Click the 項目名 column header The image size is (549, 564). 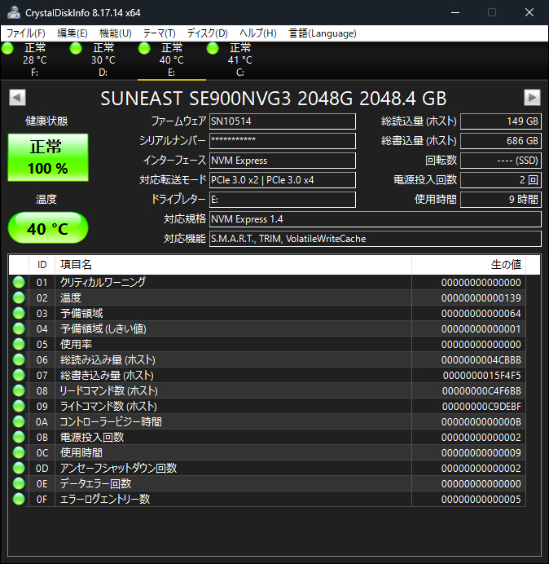233,265
